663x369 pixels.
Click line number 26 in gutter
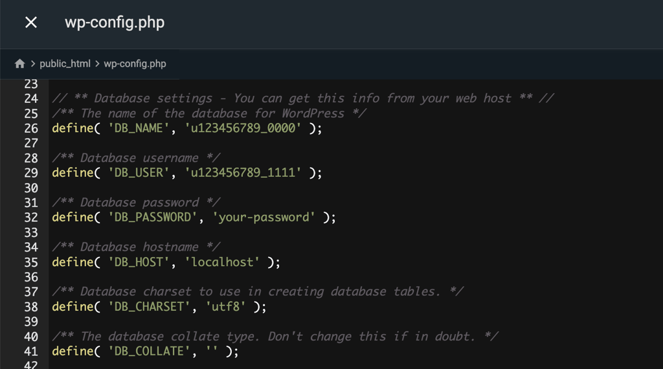click(31, 128)
